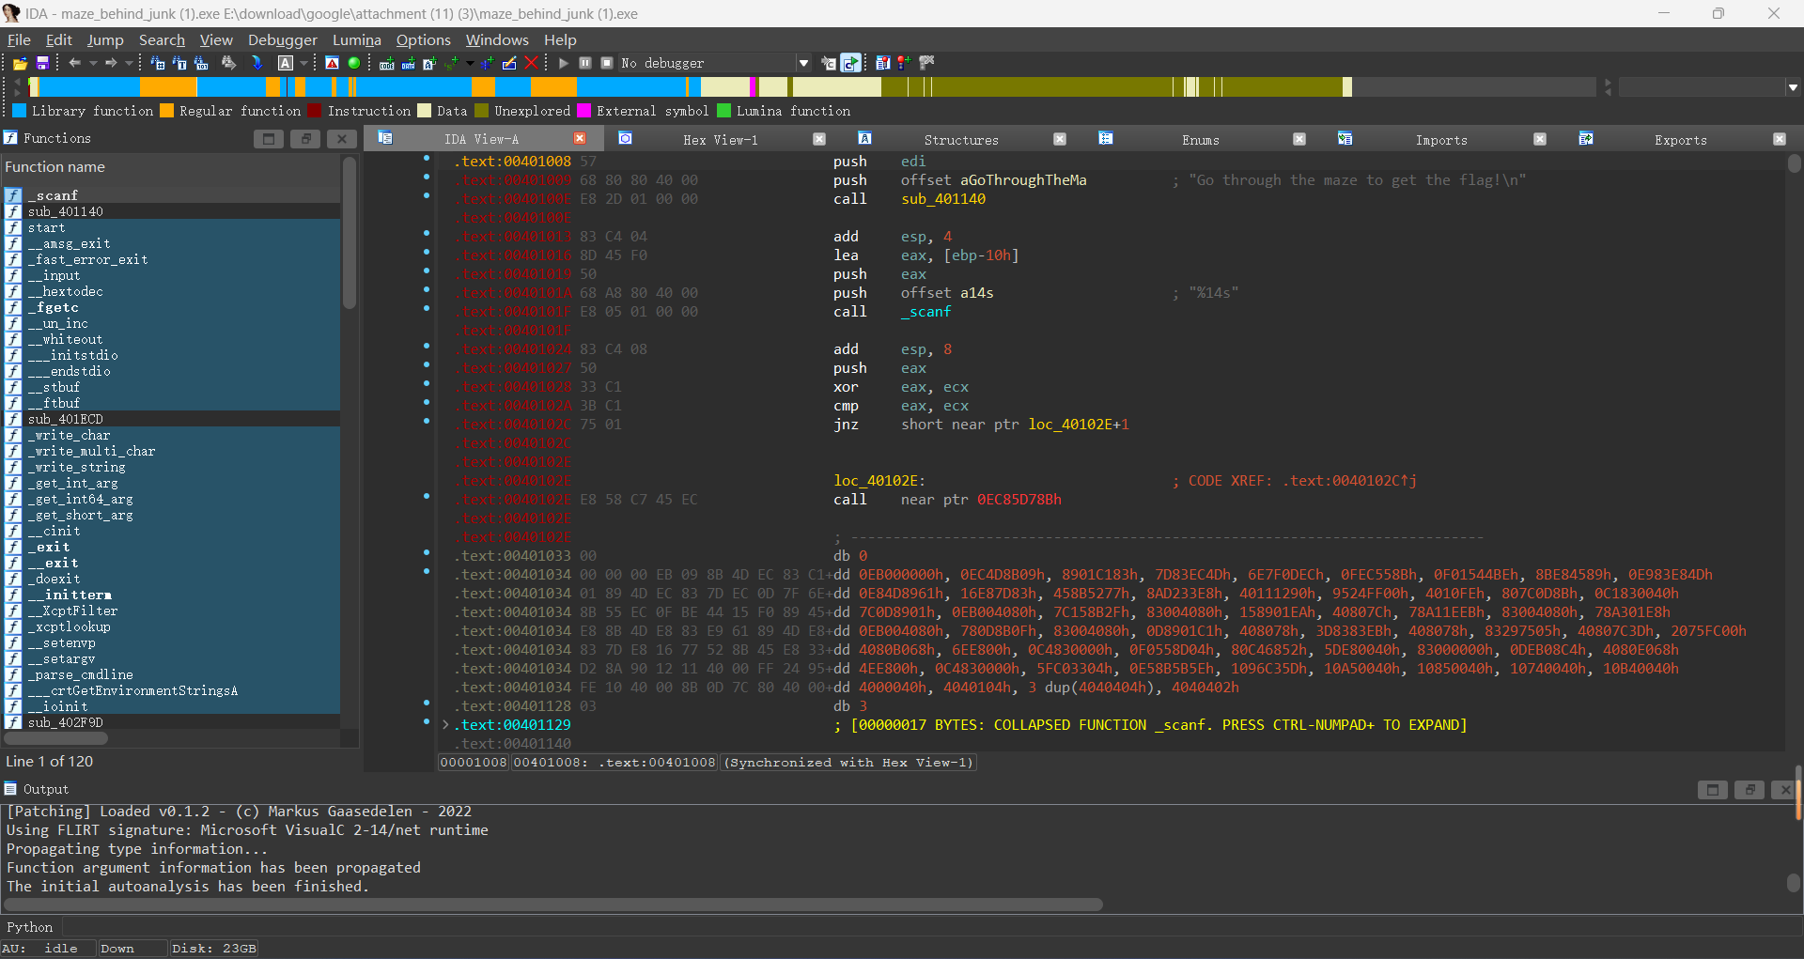Select the start function entry
Screen dimensions: 1804x959
[171, 227]
